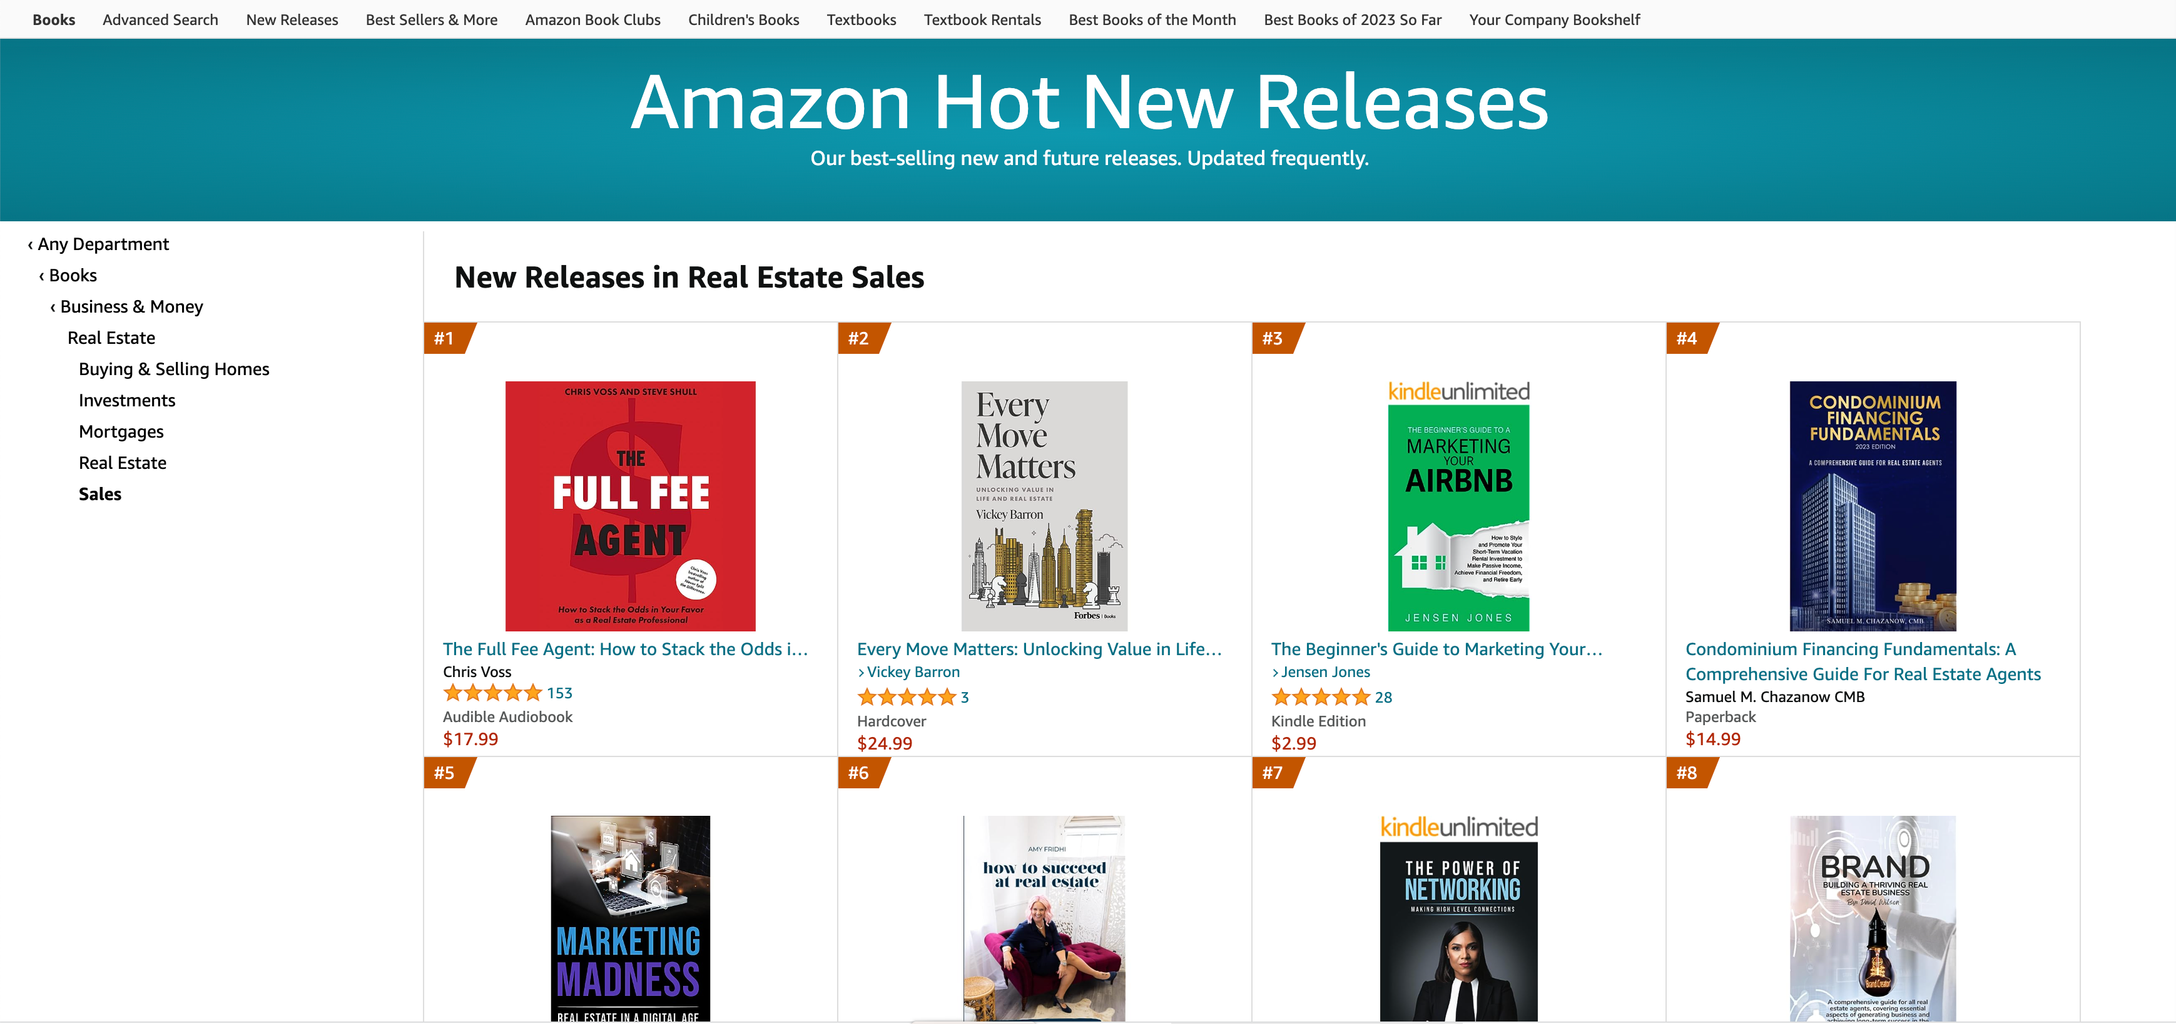Open Condominium Financing Fundamentals cover
2176x1024 pixels.
click(1873, 506)
